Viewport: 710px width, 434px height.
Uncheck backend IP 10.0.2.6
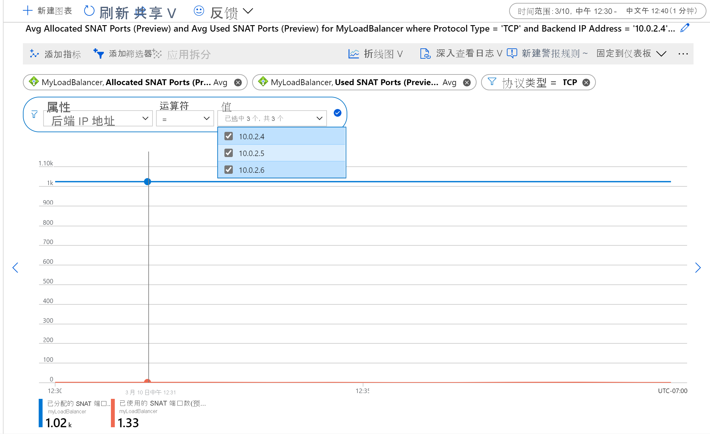tap(229, 170)
